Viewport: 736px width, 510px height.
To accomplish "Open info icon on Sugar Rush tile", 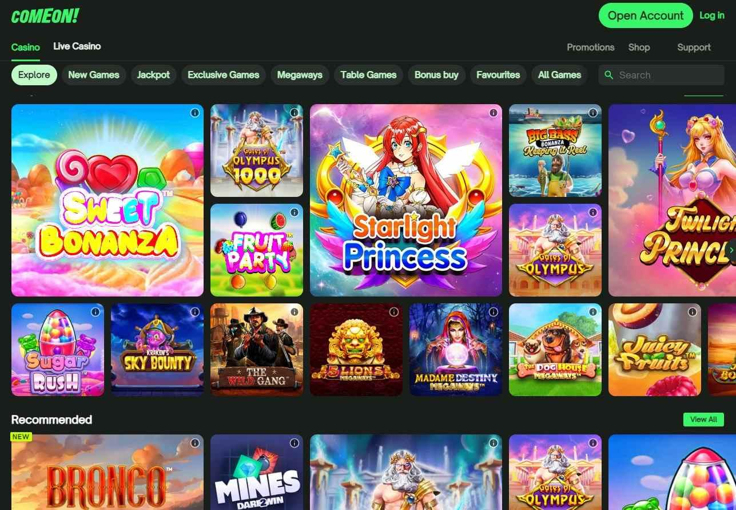I will click(96, 312).
